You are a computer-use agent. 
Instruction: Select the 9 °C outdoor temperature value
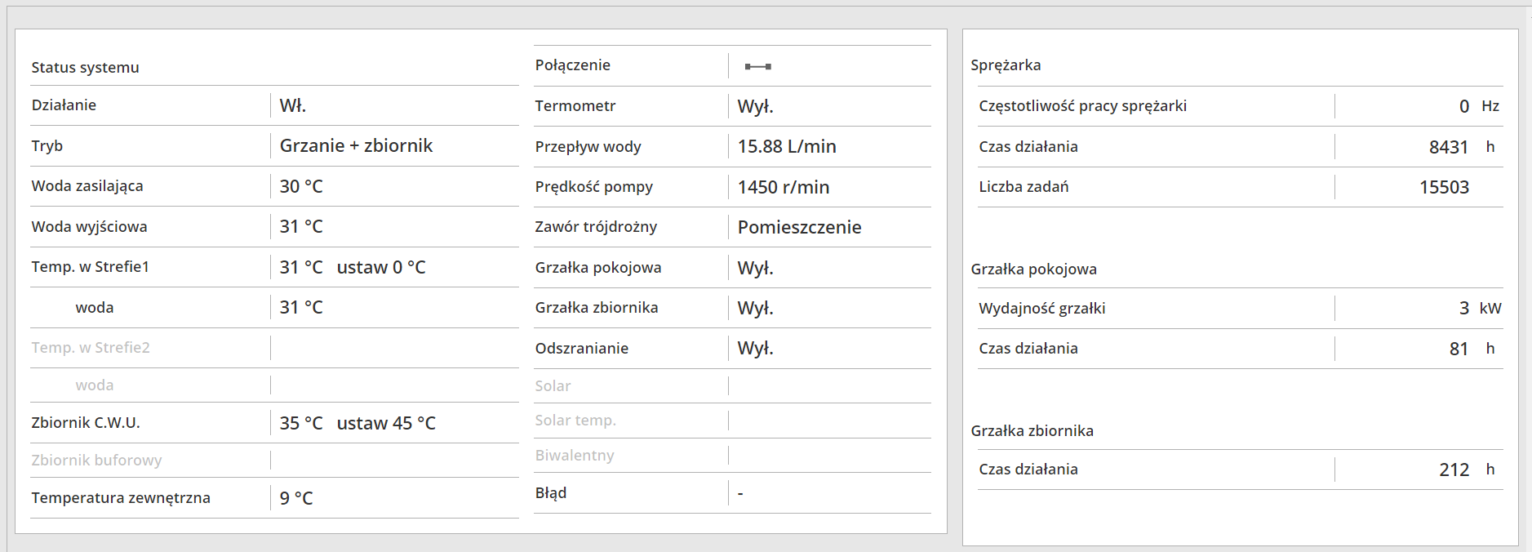tap(296, 498)
